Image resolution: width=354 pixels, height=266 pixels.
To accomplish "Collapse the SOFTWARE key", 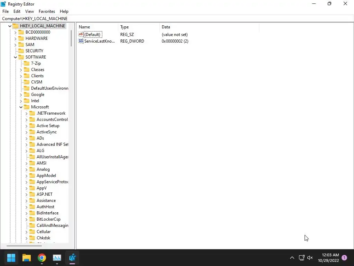I will (x=15, y=57).
